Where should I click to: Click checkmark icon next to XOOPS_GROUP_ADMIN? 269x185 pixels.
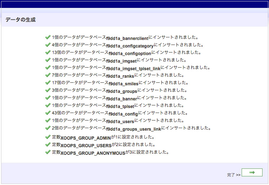(x=48, y=137)
